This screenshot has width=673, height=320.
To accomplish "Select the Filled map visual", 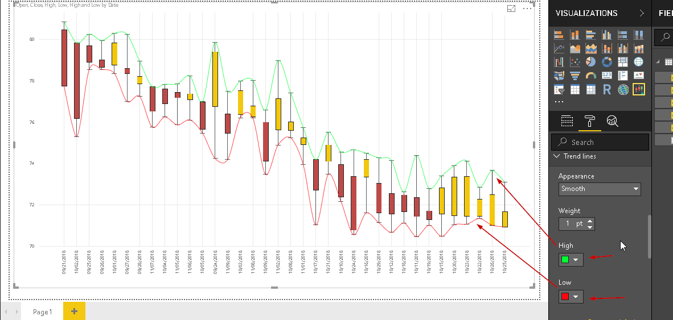I will pyautogui.click(x=559, y=76).
